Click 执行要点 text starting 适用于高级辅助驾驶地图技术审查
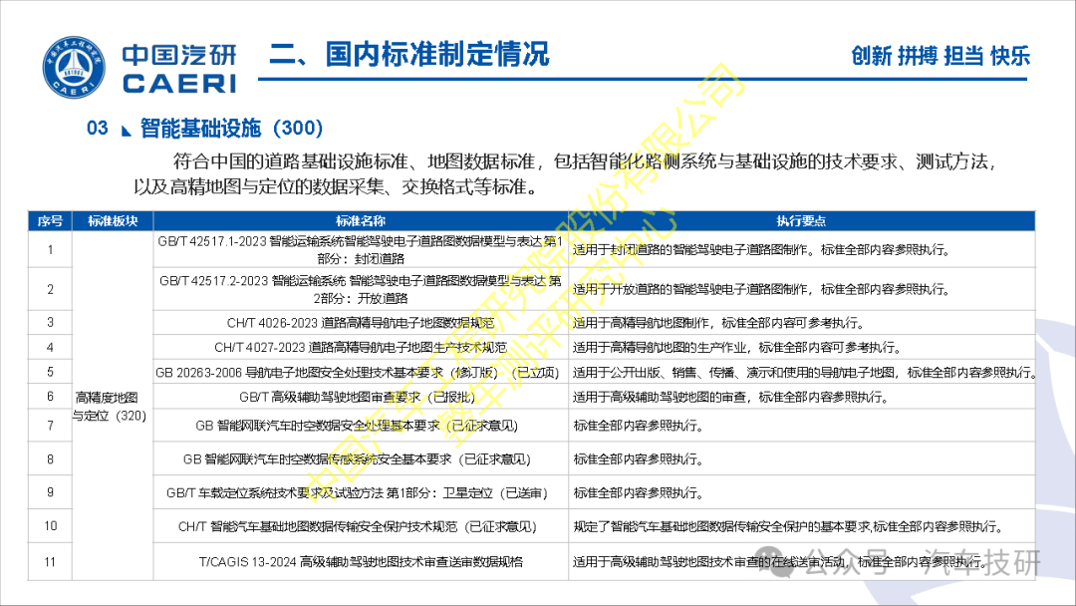Viewport: 1076px width, 606px height. (782, 562)
